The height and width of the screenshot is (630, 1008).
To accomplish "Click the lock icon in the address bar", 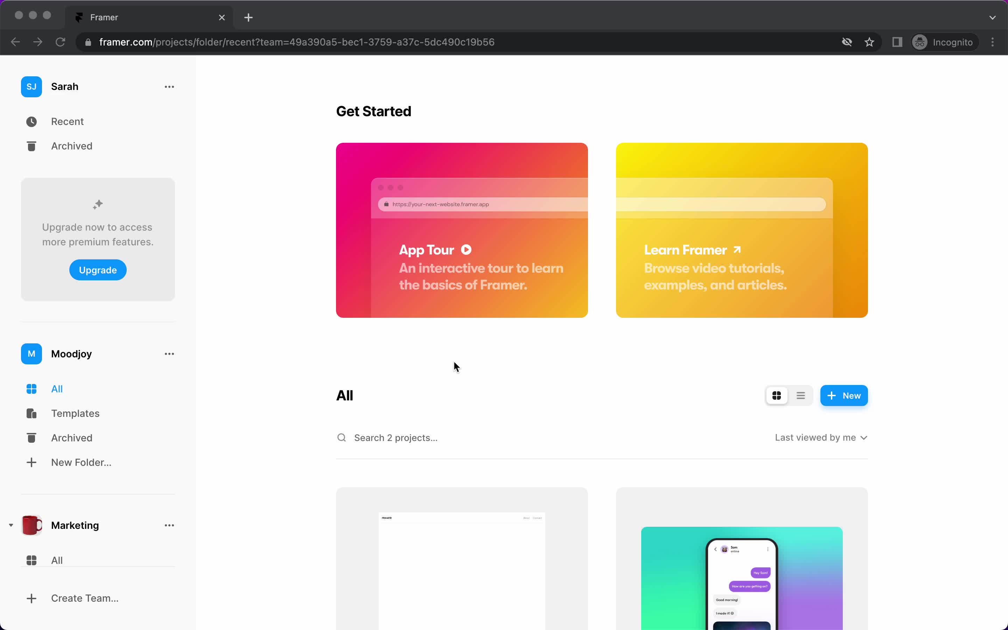I will tap(88, 42).
